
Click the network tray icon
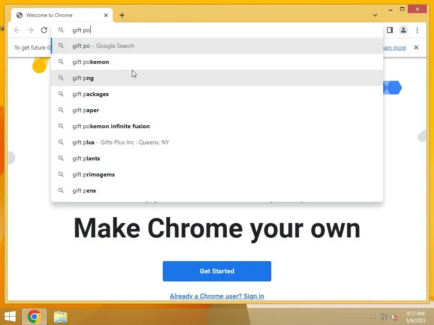[384, 317]
